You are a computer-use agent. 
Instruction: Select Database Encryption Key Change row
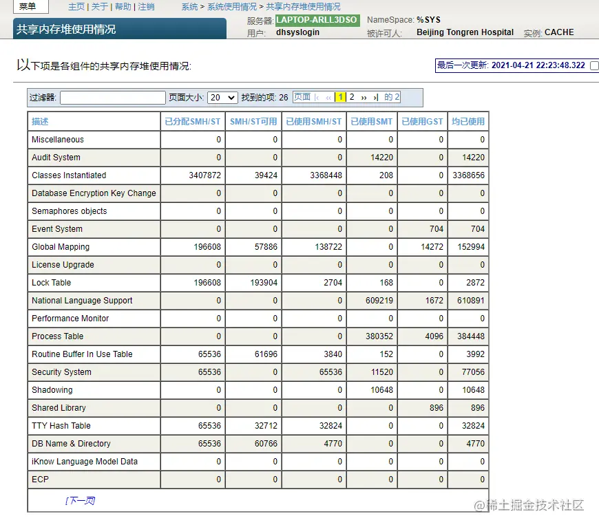(258, 193)
